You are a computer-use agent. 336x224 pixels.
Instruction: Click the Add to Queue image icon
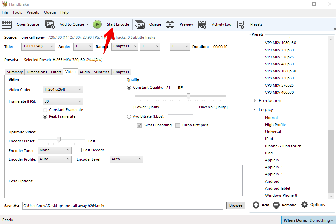tap(50, 24)
